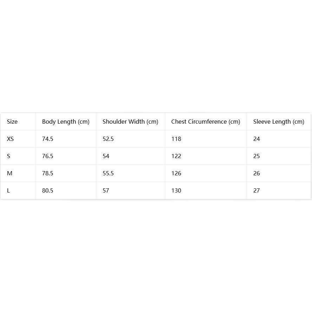
Task: Select the 27 sleeve length cell
Action: click(x=256, y=191)
